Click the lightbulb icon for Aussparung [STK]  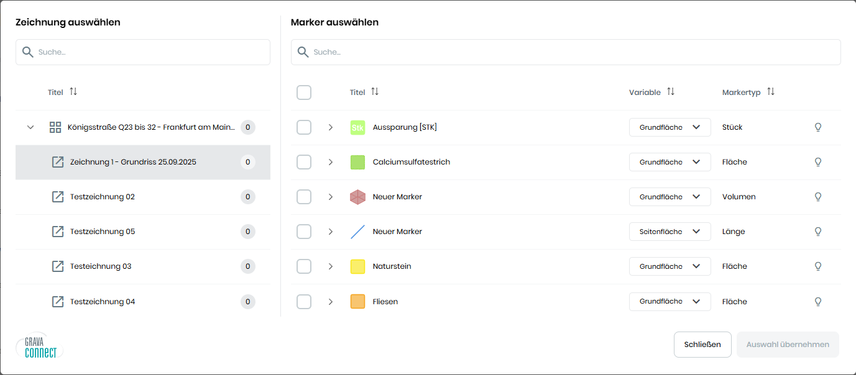[818, 127]
